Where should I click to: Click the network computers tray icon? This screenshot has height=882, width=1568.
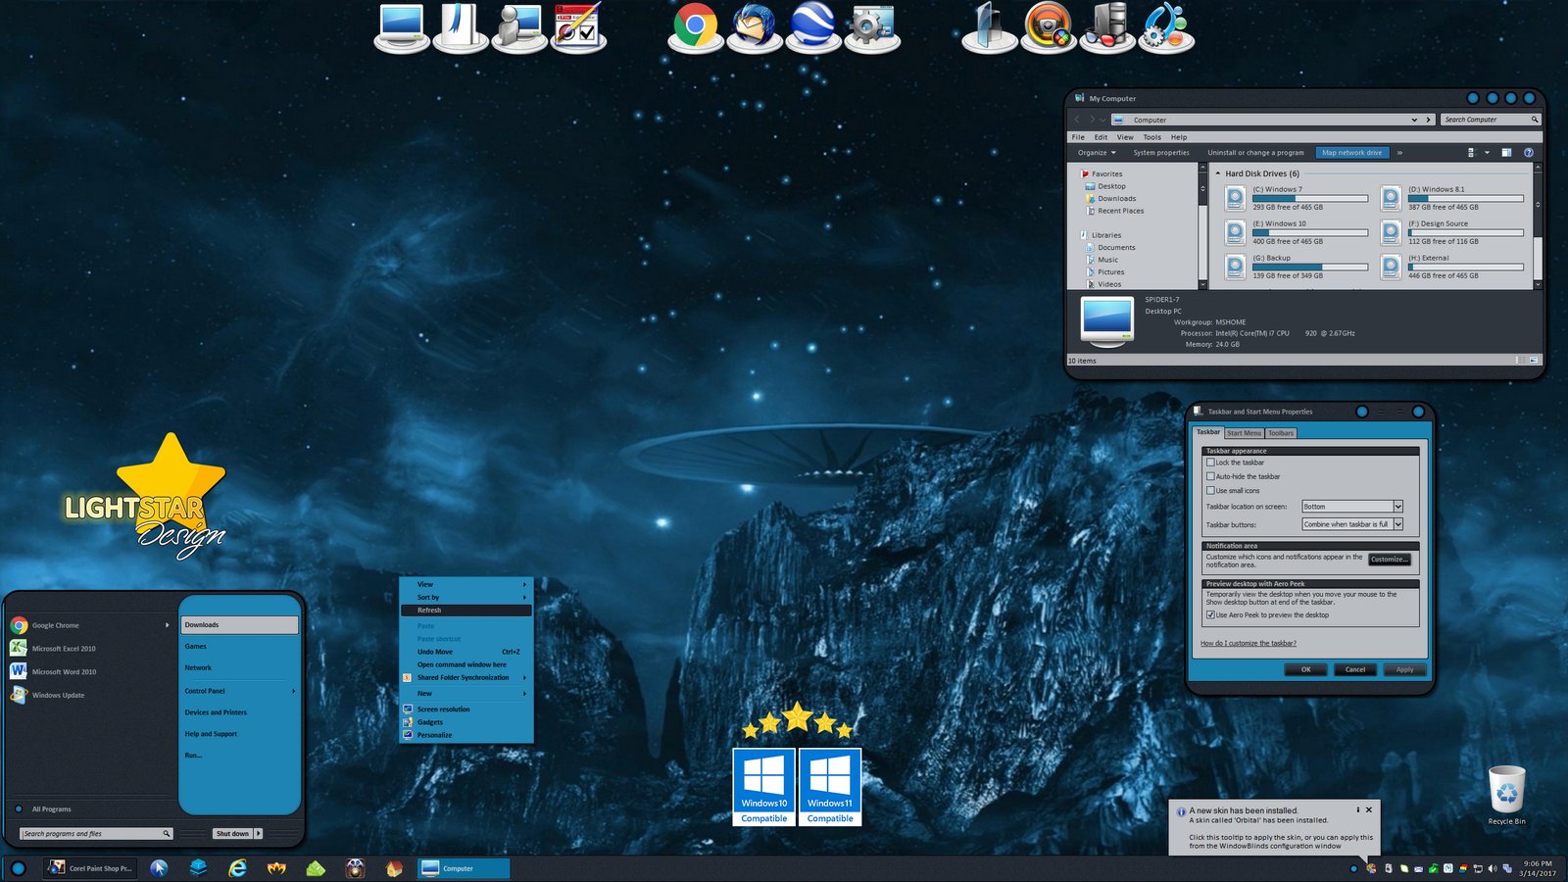click(x=1507, y=868)
